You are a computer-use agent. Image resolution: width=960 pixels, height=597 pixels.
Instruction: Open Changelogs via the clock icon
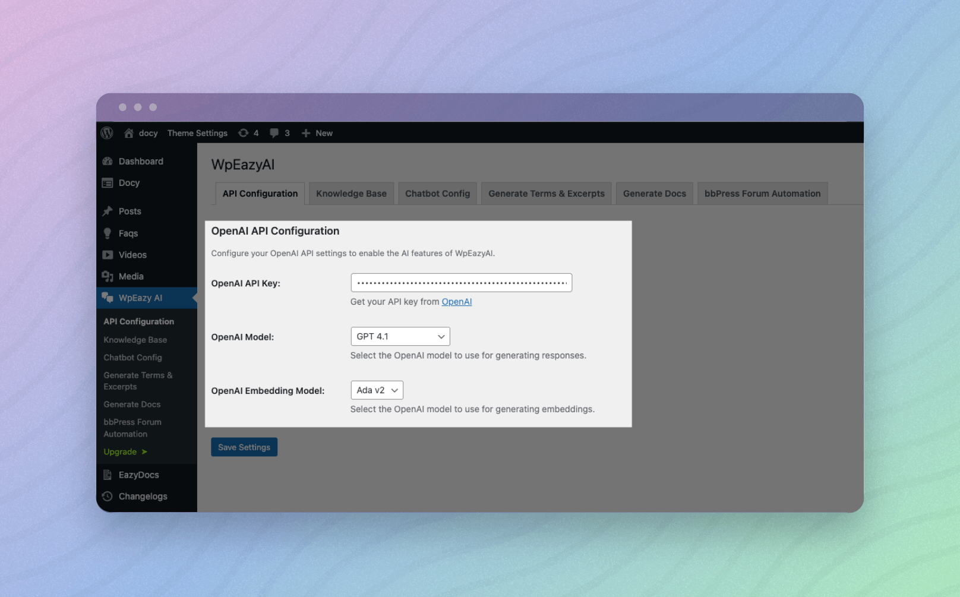tap(107, 496)
